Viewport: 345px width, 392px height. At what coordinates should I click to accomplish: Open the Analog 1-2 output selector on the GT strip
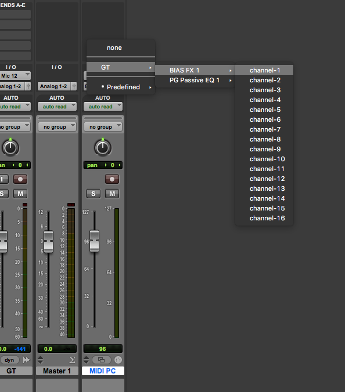(13, 86)
